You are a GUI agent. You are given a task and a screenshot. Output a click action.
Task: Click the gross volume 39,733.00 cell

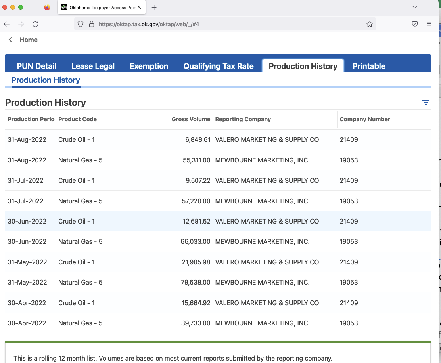tap(196, 323)
